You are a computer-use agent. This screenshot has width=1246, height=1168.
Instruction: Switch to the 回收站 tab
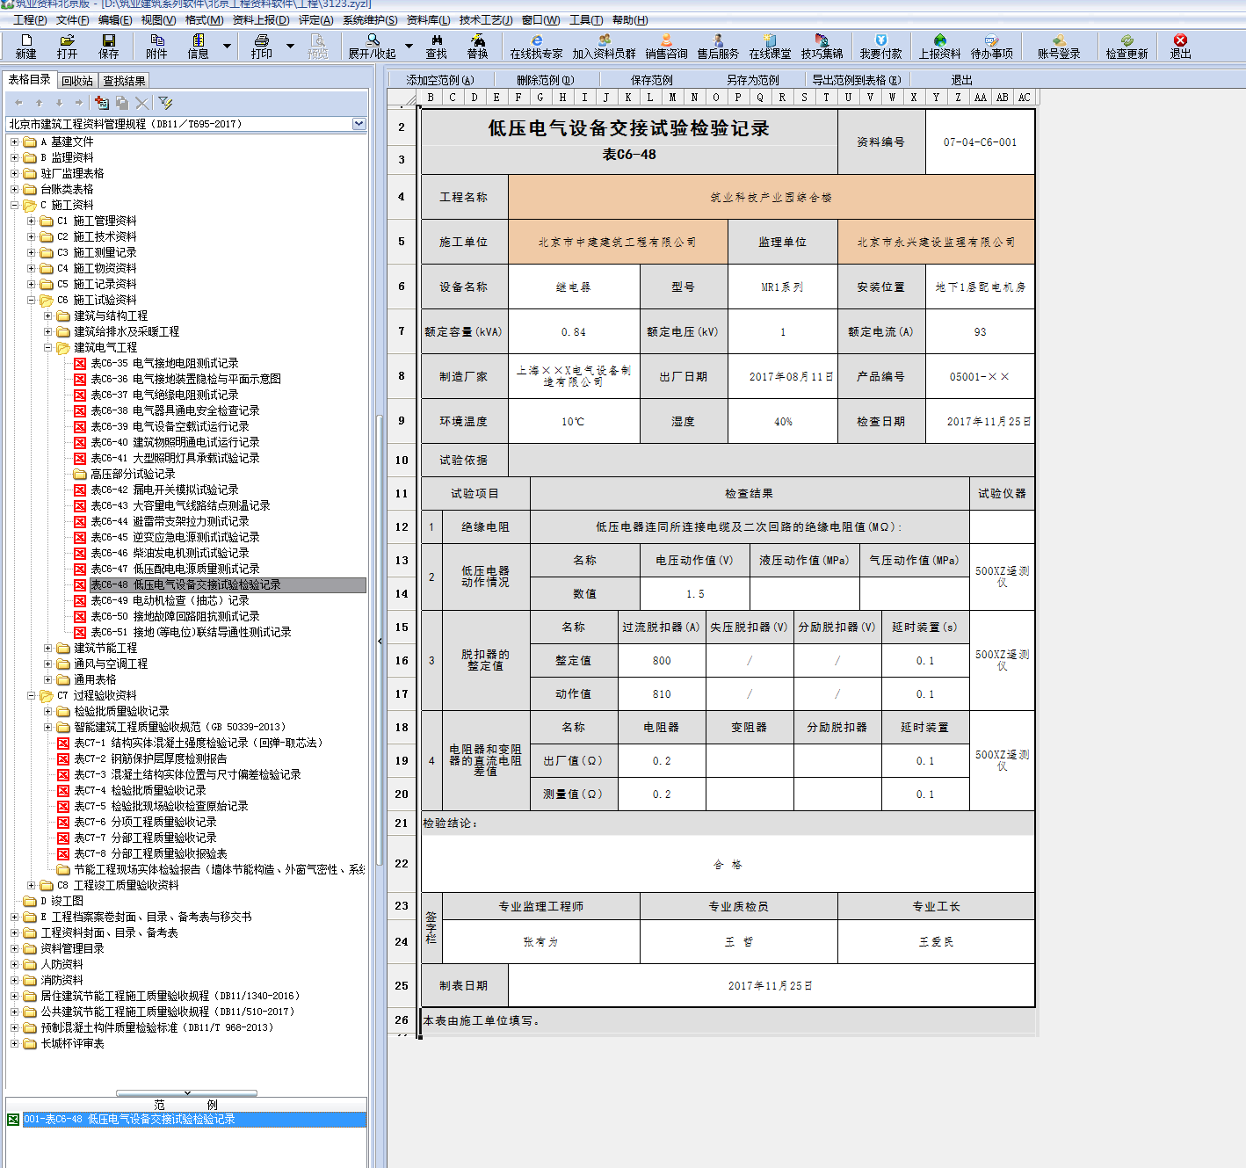coord(77,81)
